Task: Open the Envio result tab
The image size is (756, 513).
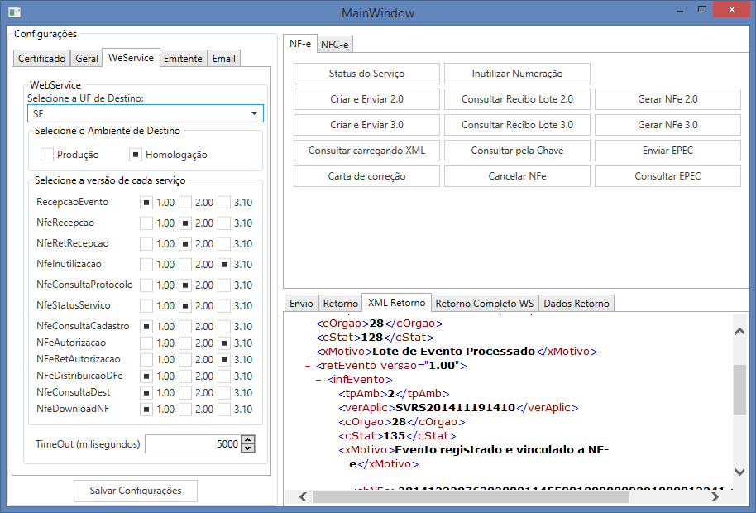Action: pos(301,304)
